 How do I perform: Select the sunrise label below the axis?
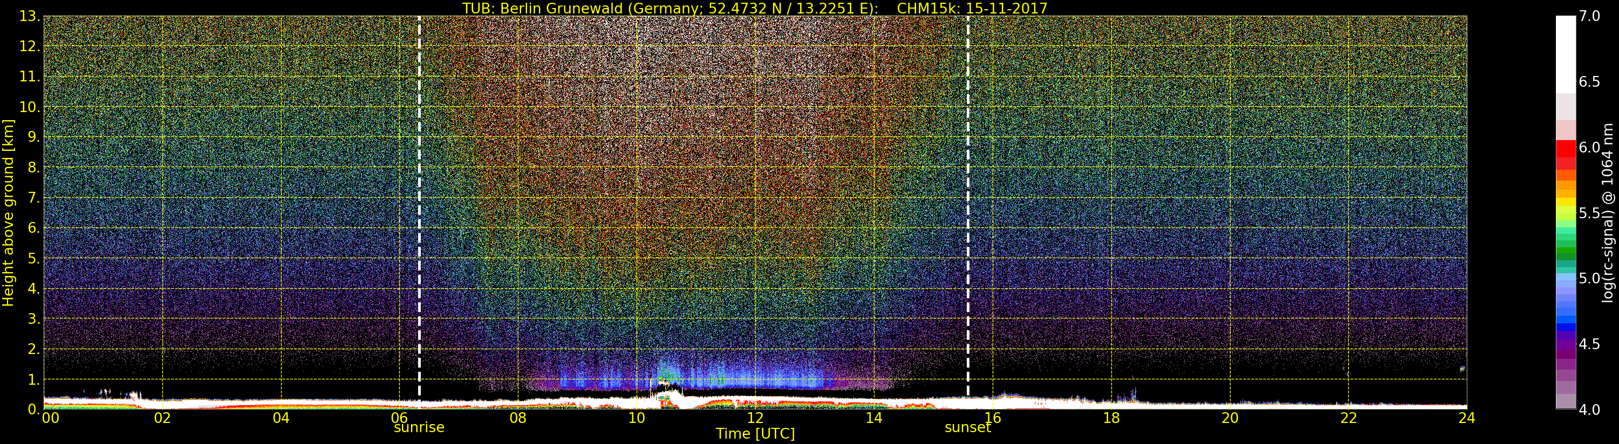point(419,428)
